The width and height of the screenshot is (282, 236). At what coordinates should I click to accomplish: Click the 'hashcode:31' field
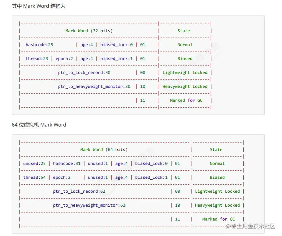(x=67, y=163)
